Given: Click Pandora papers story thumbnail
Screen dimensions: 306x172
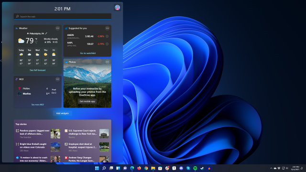Looking at the screenshot, I should tap(55, 134).
